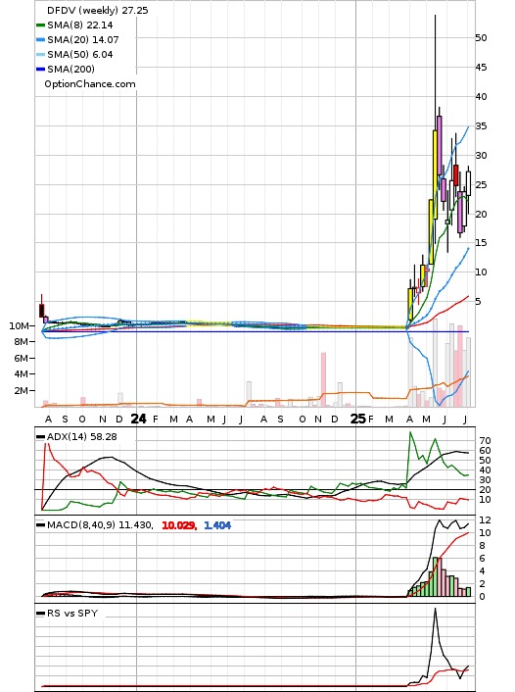Click the green SMA(8) legend color swatch
Screen dimensions: 515x692
[x=40, y=25]
